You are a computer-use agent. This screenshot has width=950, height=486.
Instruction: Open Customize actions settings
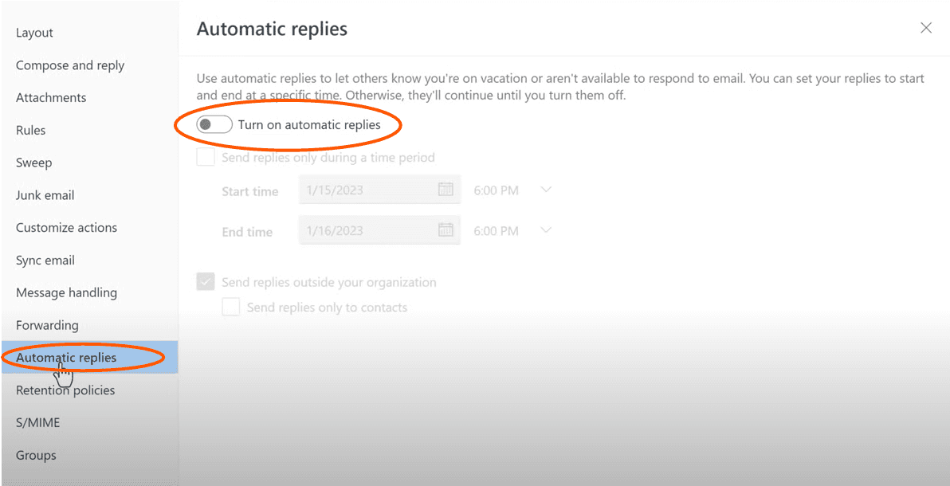(x=65, y=227)
